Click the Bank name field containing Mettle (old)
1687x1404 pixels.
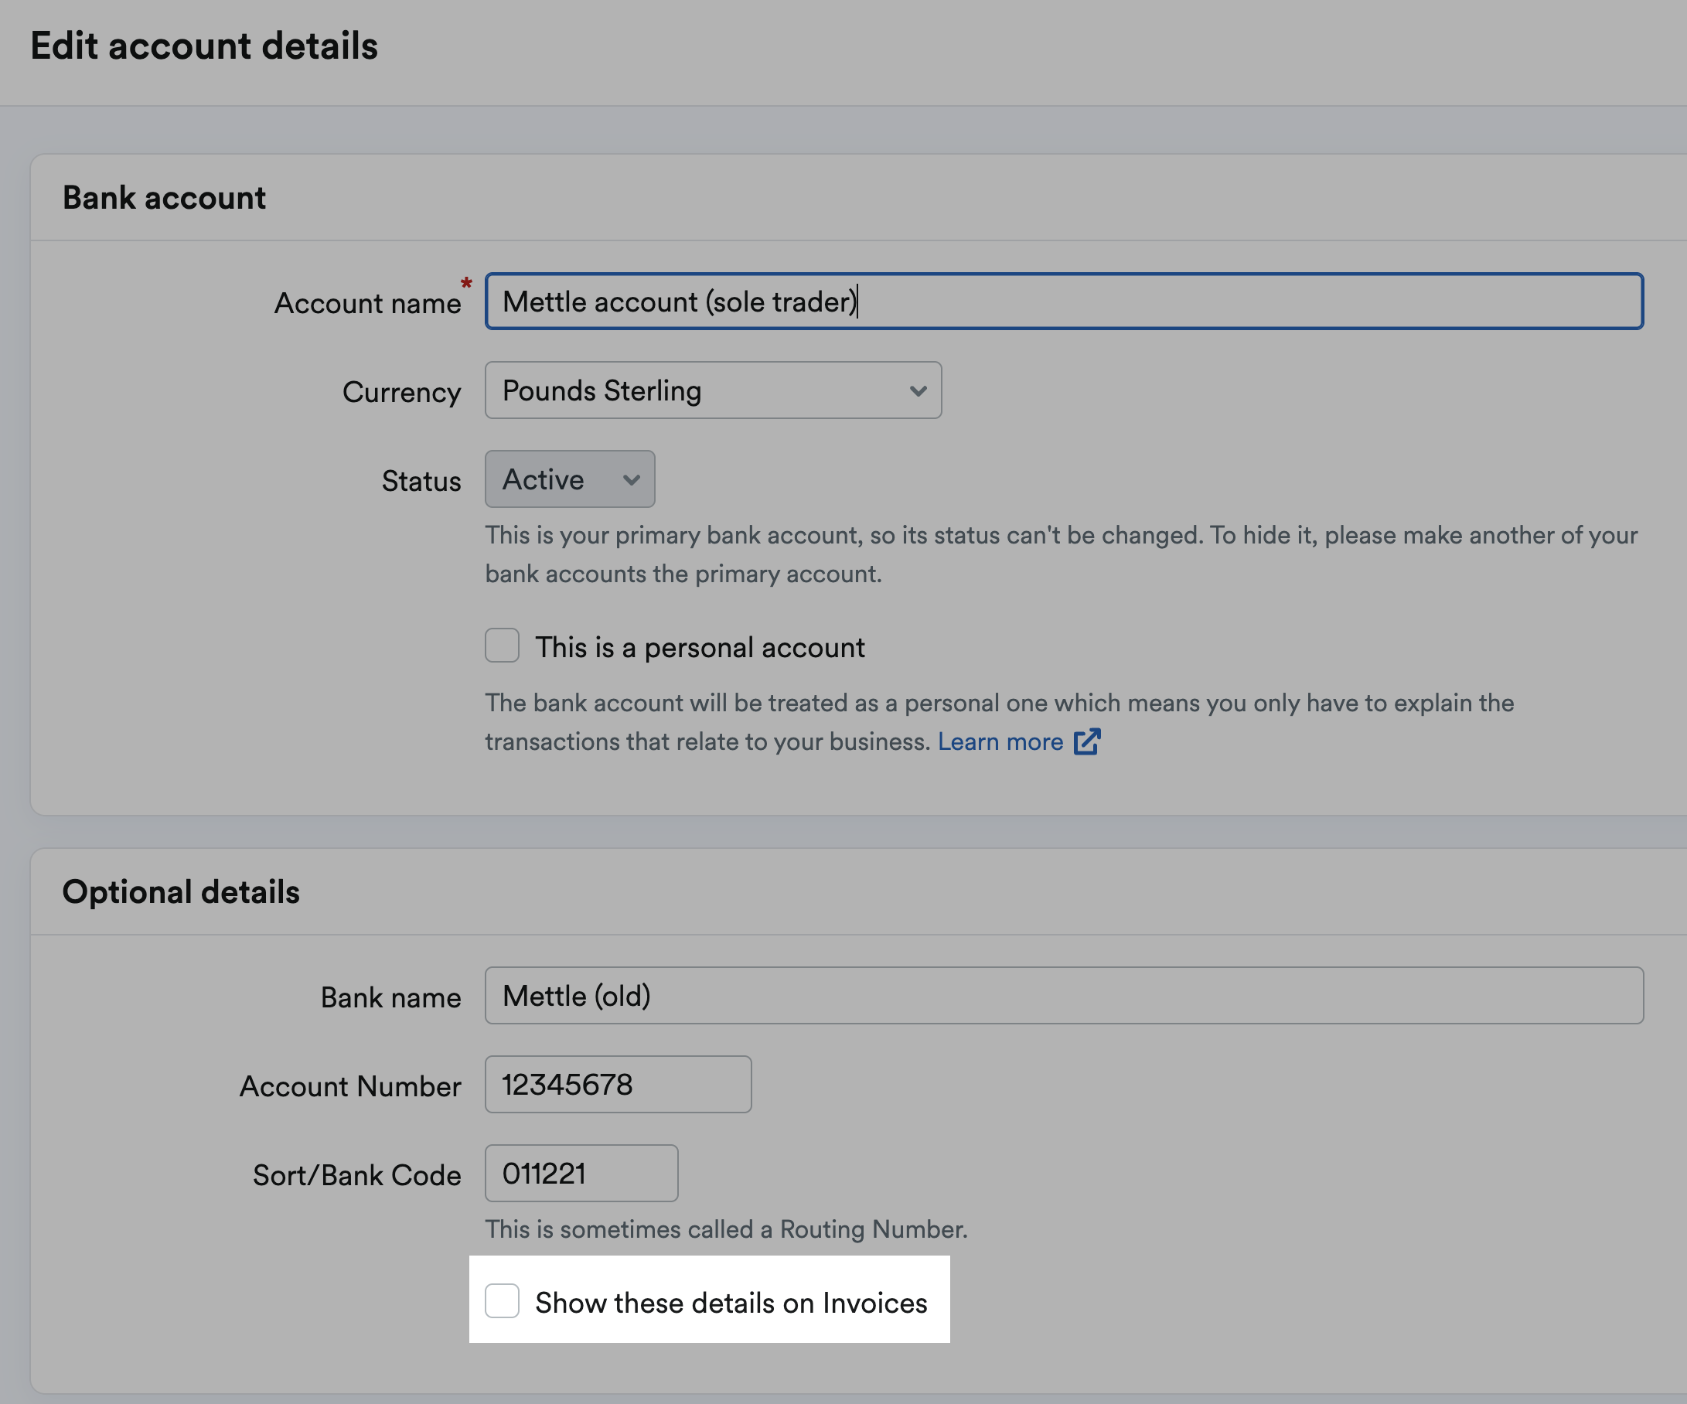tap(1064, 996)
